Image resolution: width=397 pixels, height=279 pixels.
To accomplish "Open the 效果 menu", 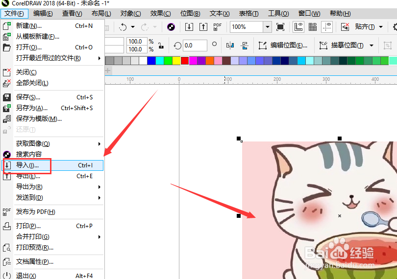I will pos(161,13).
